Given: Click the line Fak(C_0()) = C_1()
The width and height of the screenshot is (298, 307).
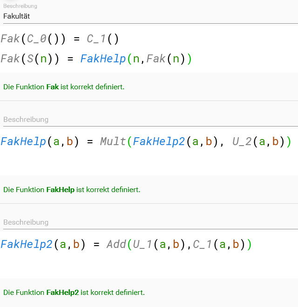Looking at the screenshot, I should click(x=60, y=39).
